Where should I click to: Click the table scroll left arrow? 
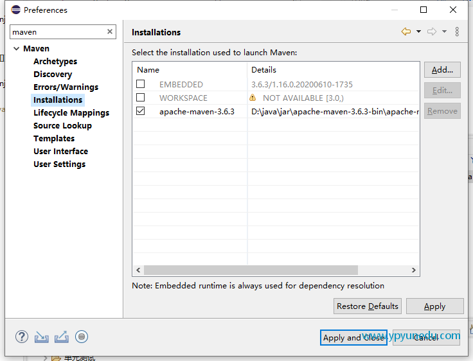click(138, 270)
